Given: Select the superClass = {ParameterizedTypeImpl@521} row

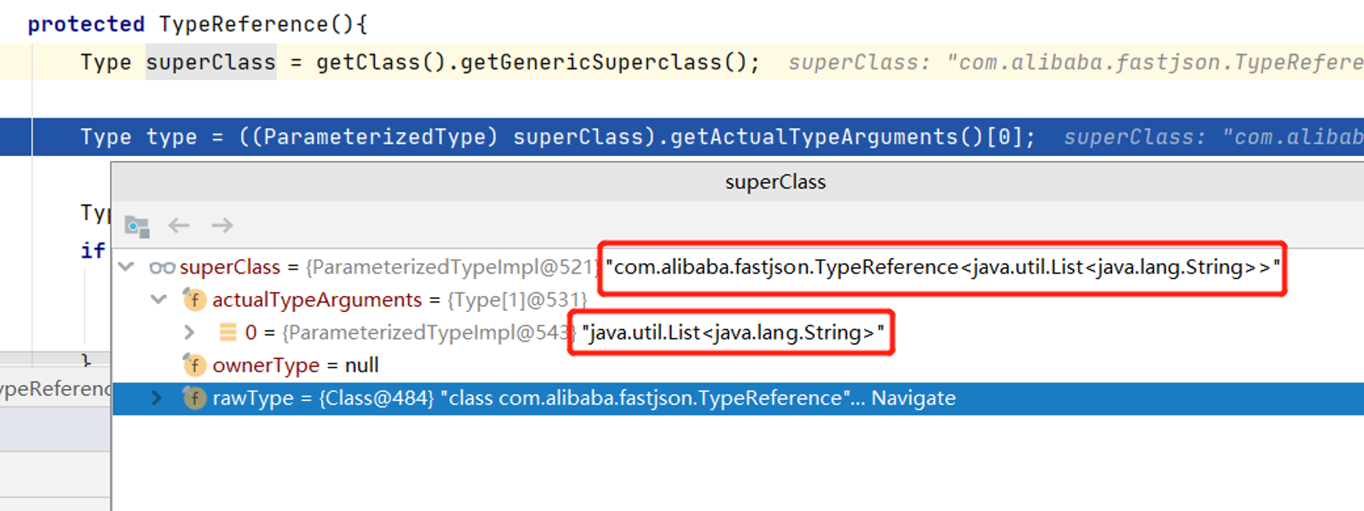Looking at the screenshot, I should 738,267.
